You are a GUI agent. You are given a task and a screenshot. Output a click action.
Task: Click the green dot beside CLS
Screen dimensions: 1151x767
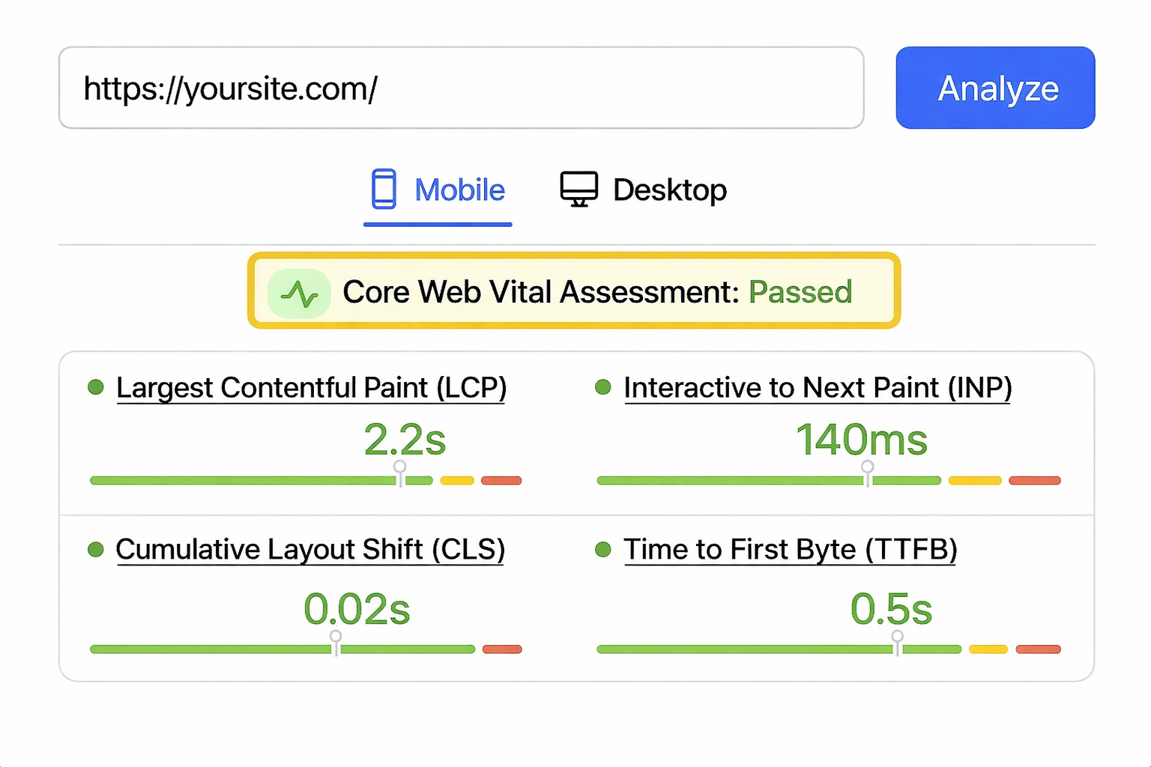point(96,550)
